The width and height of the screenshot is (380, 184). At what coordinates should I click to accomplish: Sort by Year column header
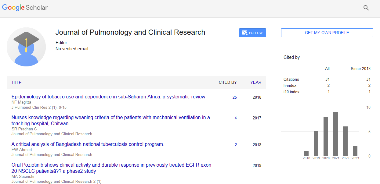click(x=255, y=83)
